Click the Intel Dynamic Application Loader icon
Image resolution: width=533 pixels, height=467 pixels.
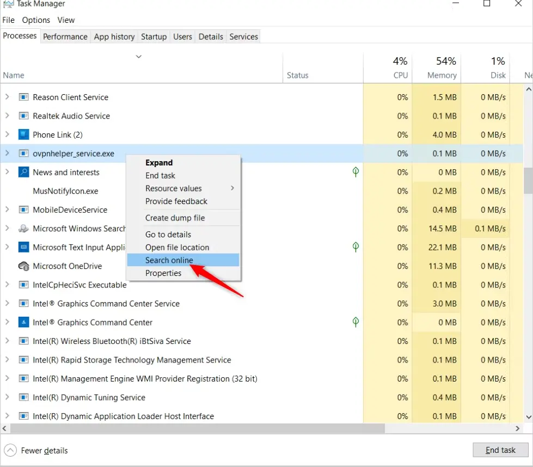tap(23, 416)
